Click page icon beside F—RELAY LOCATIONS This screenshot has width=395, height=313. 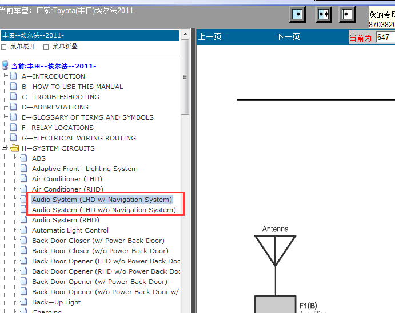click(x=14, y=127)
